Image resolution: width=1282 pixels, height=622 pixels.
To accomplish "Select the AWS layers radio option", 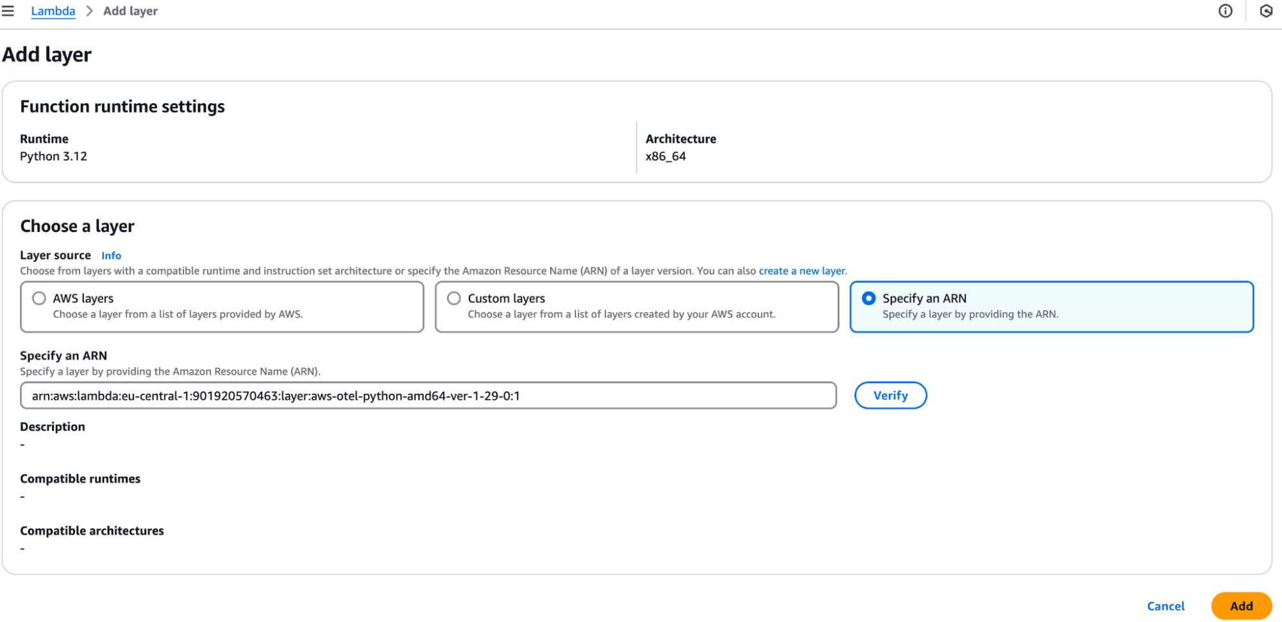I will tap(39, 299).
